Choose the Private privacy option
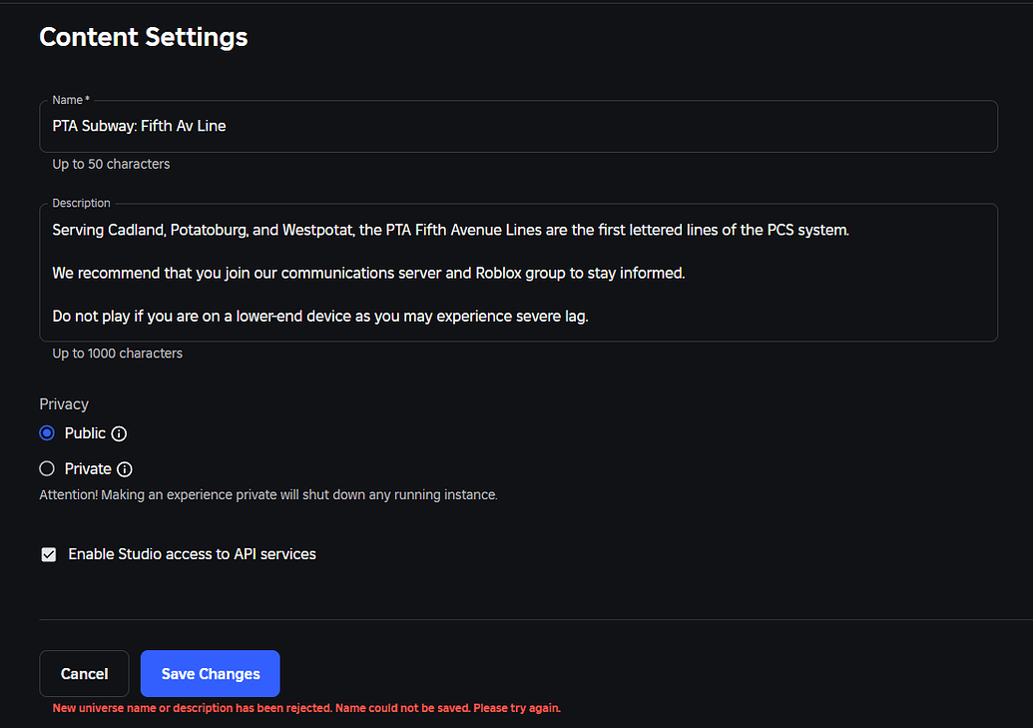The image size is (1033, 728). pyautogui.click(x=46, y=468)
